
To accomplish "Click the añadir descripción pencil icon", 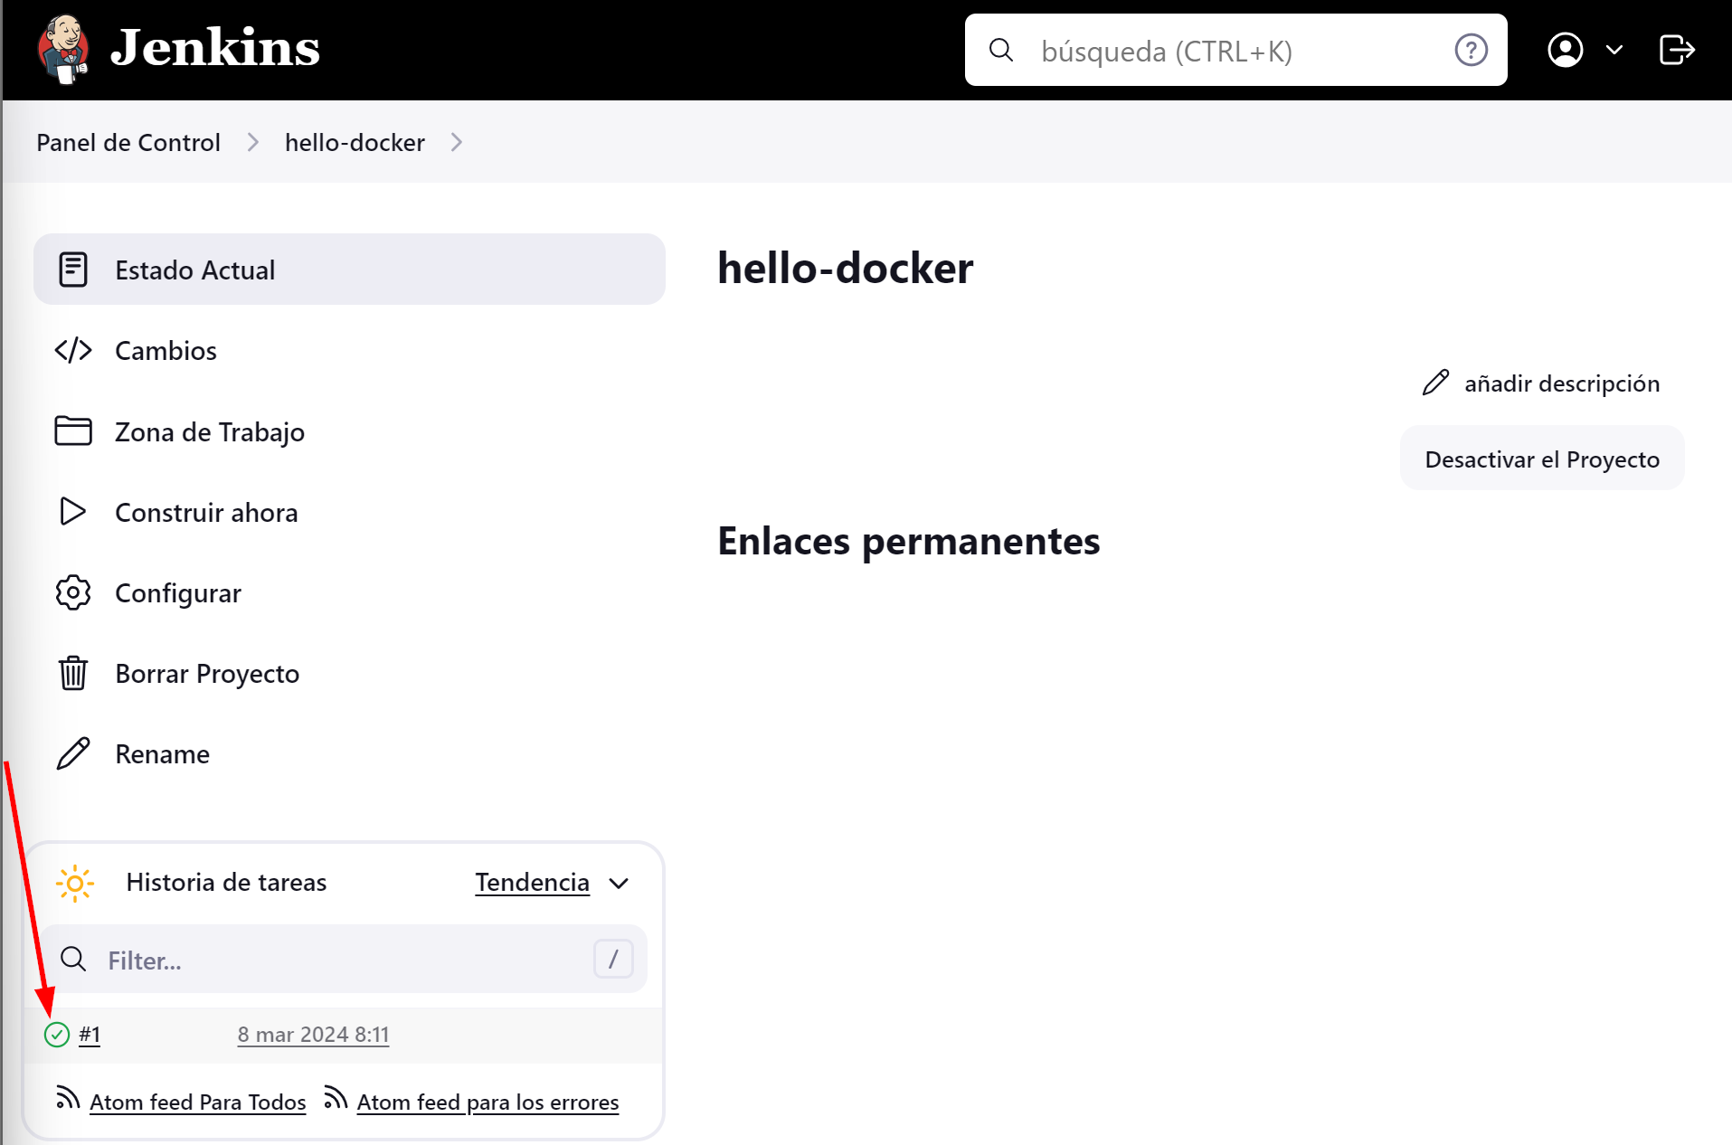I will point(1435,383).
